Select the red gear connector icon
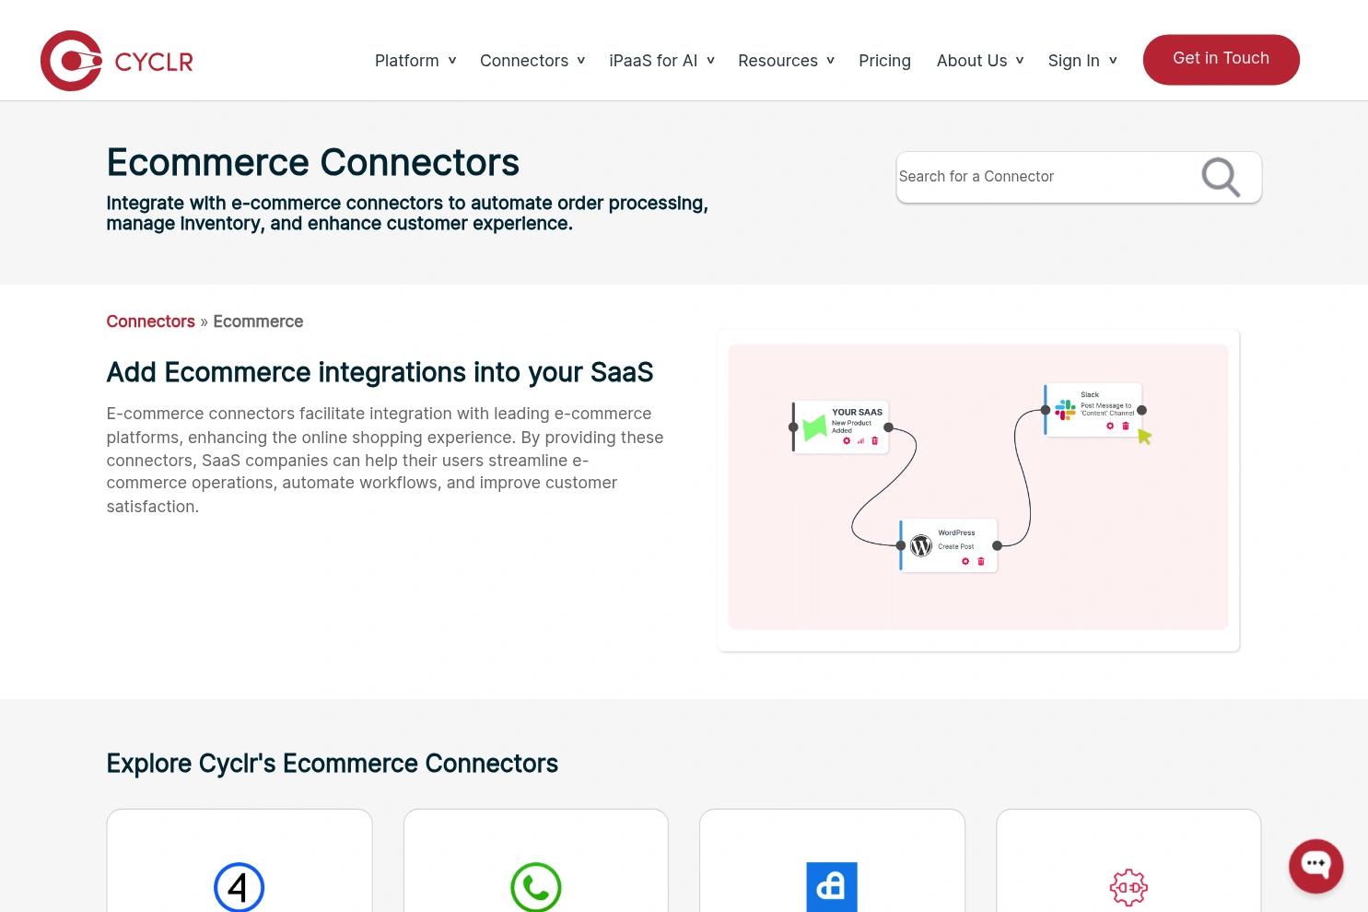The image size is (1368, 912). 1128,888
